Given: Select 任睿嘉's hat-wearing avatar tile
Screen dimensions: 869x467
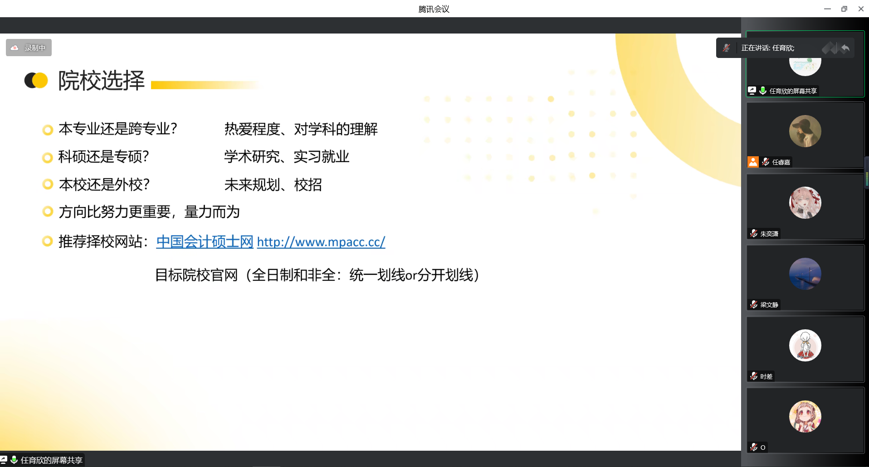Looking at the screenshot, I should click(x=805, y=131).
